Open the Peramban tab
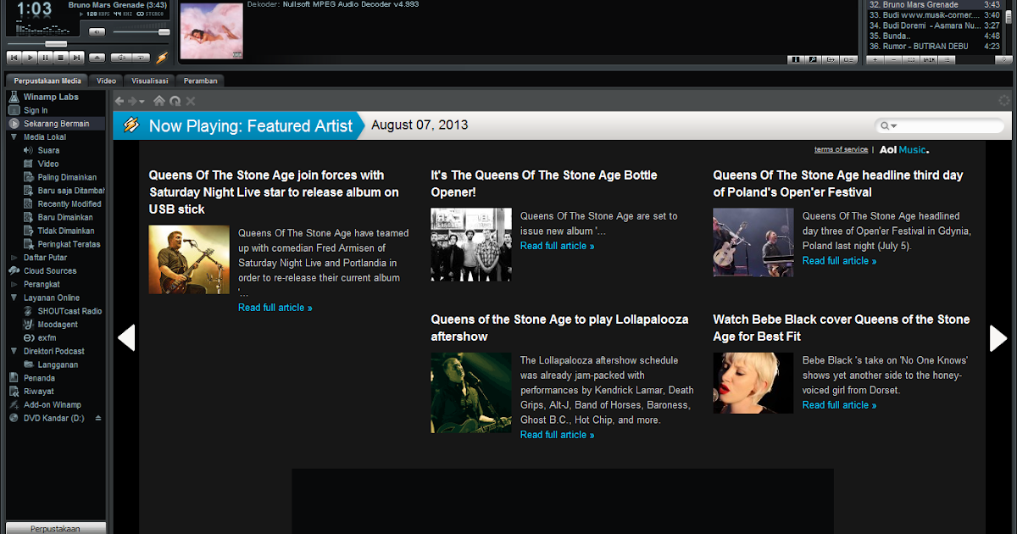 201,81
